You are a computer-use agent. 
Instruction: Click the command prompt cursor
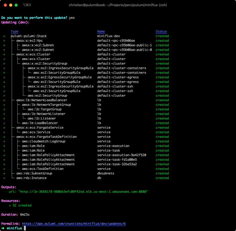pyautogui.click(x=25, y=228)
